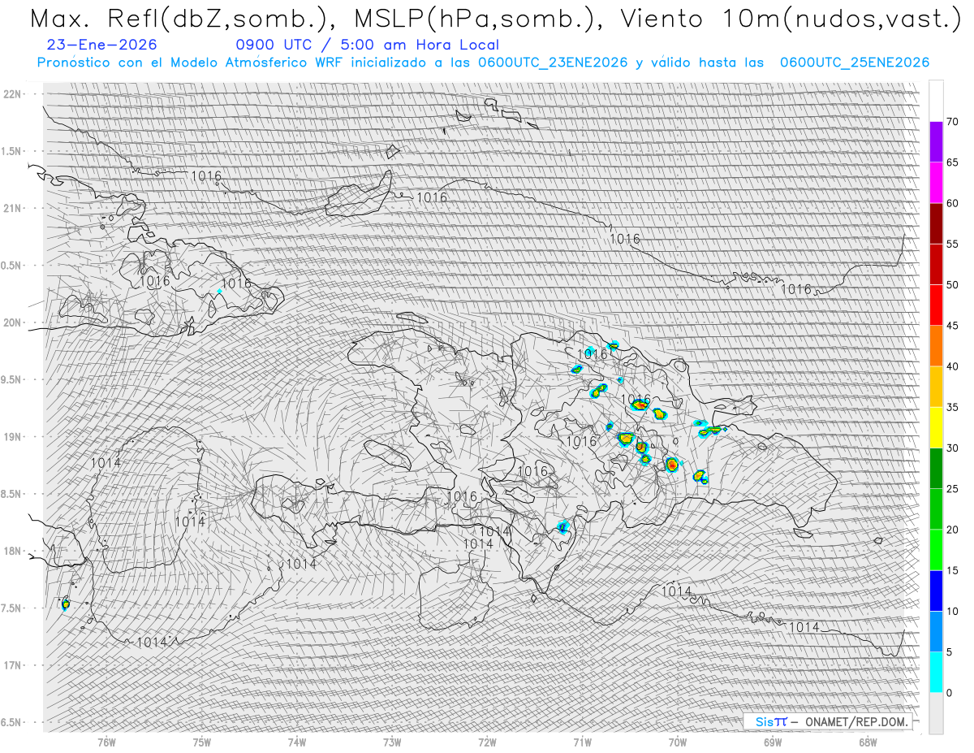Click the 18N latitude label
This screenshot has width=974, height=753.
click(x=14, y=552)
